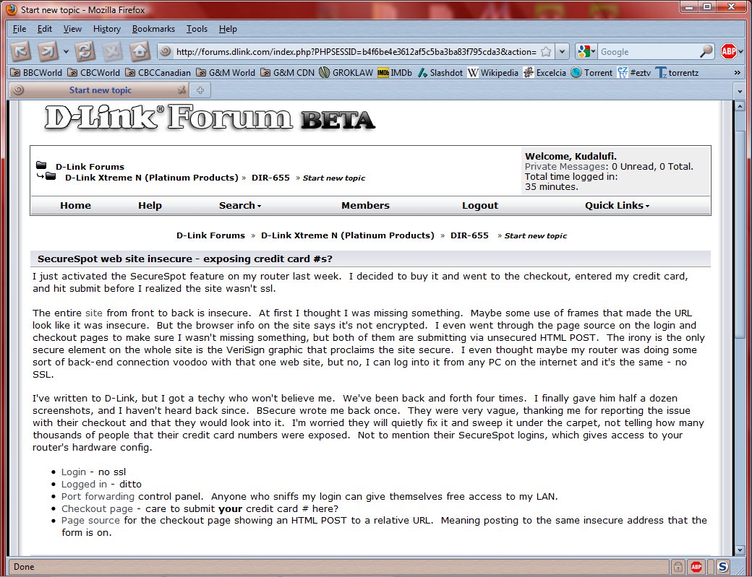The height and width of the screenshot is (577, 752).
Task: Click the search magnifying glass icon
Action: tap(706, 51)
